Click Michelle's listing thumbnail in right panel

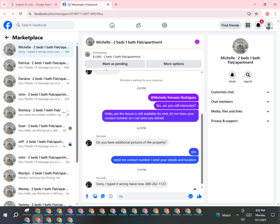coord(240,46)
